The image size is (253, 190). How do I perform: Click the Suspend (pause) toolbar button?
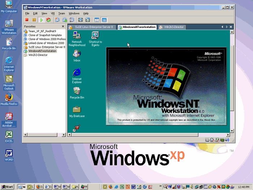point(34,20)
